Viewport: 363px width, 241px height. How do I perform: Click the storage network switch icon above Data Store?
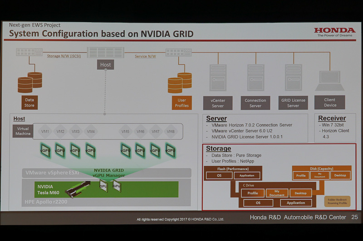click(x=29, y=52)
